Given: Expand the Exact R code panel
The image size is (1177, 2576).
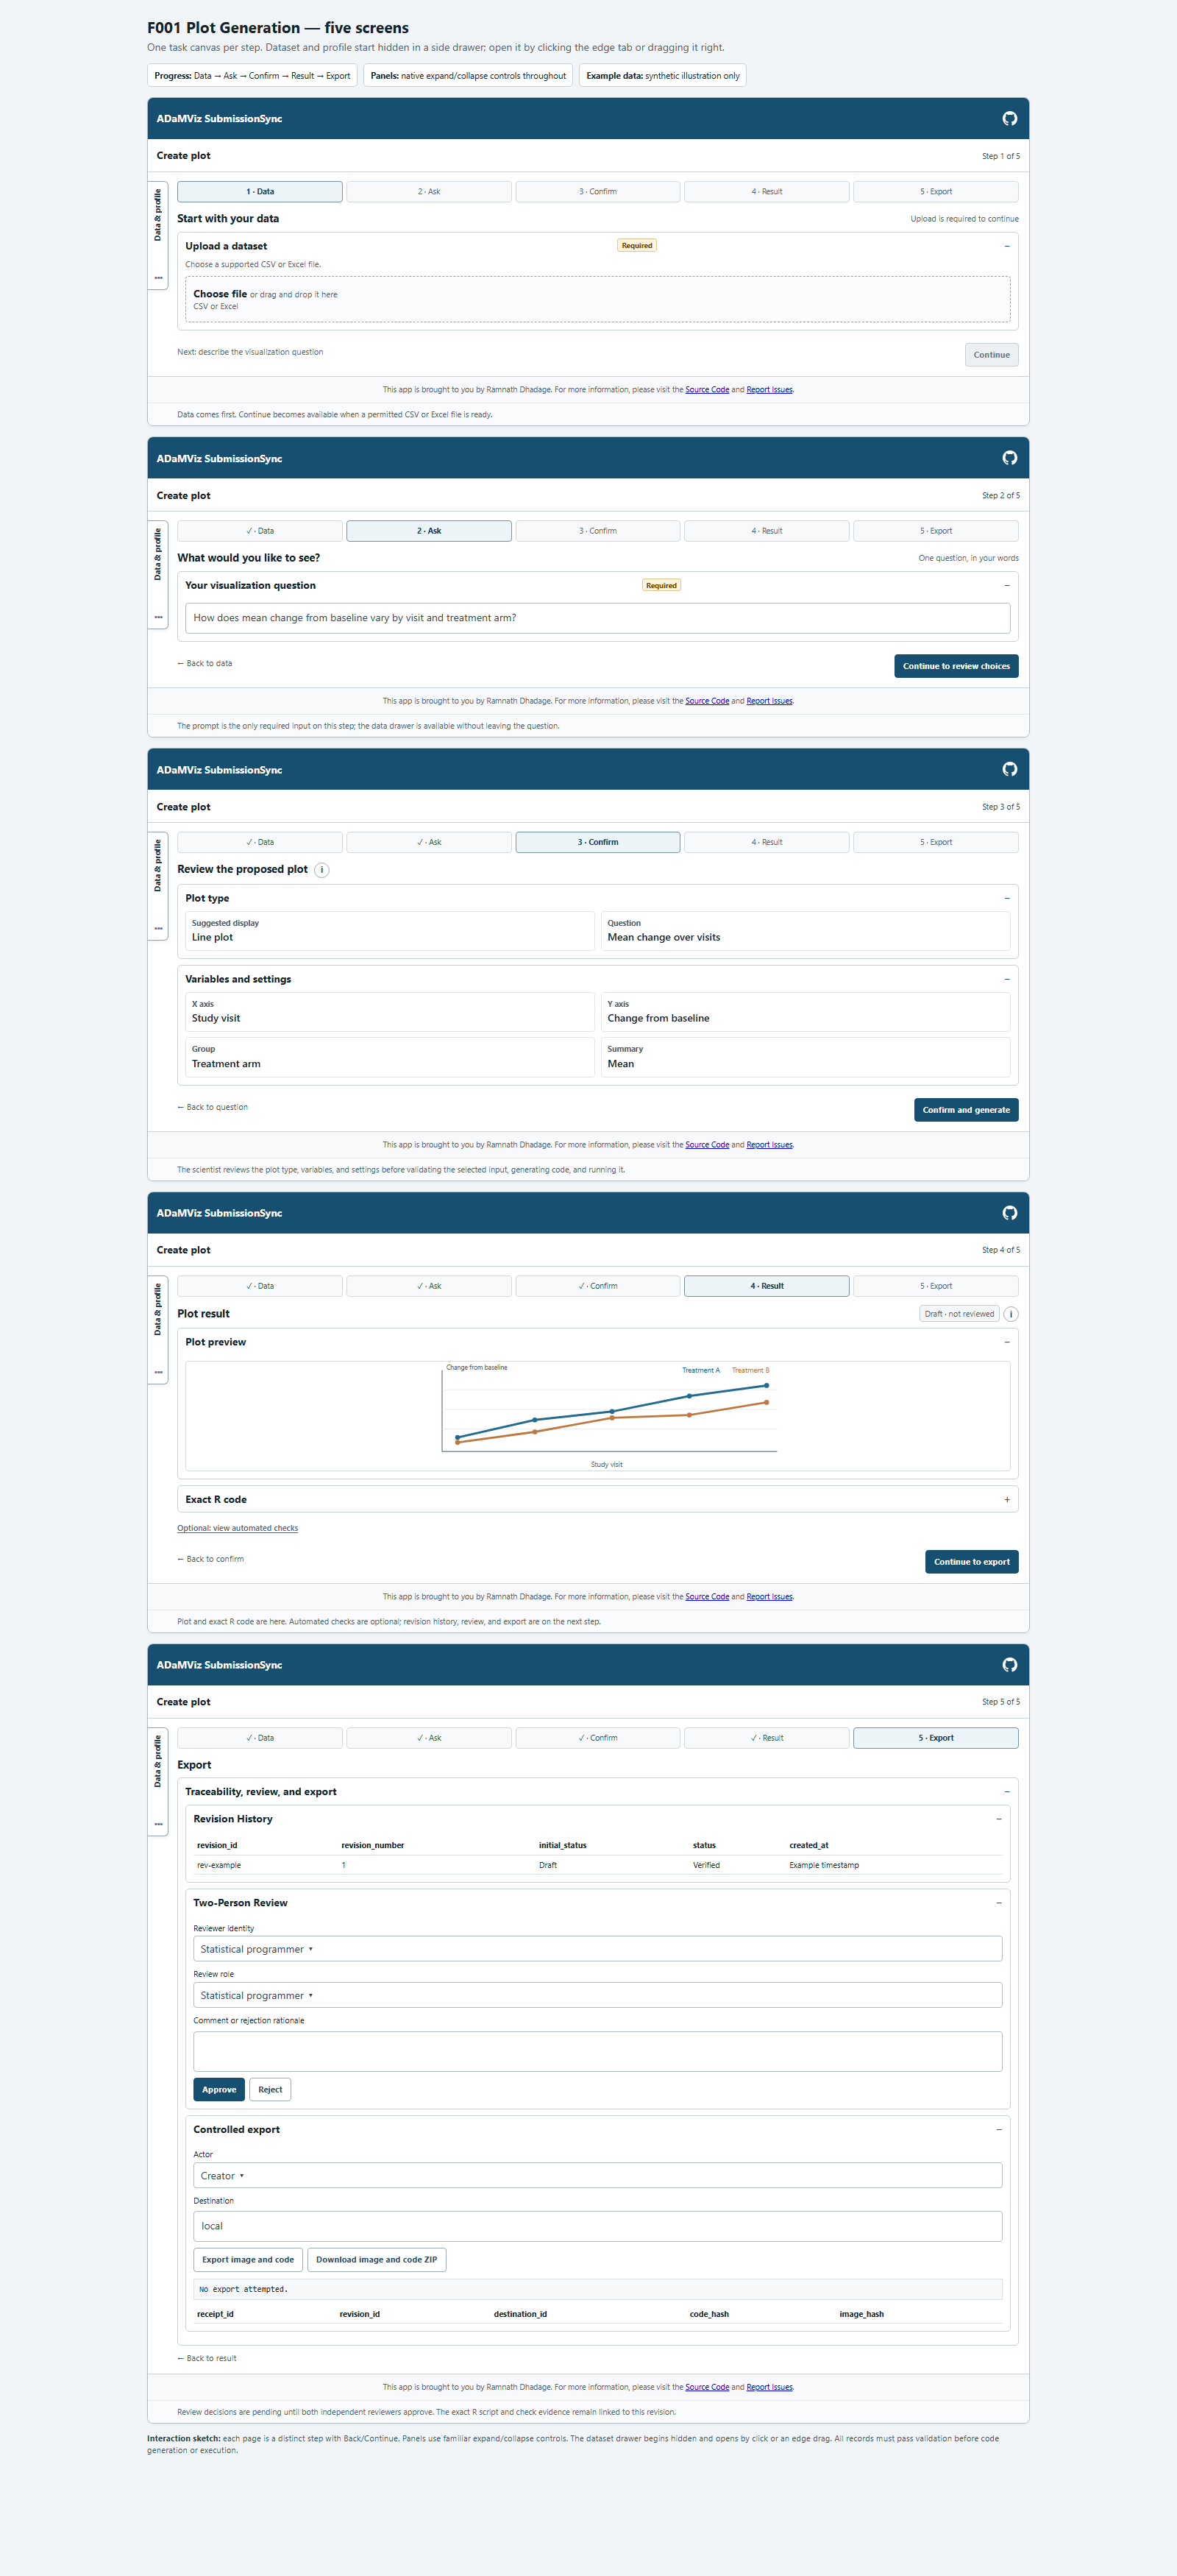Looking at the screenshot, I should point(1006,1500).
